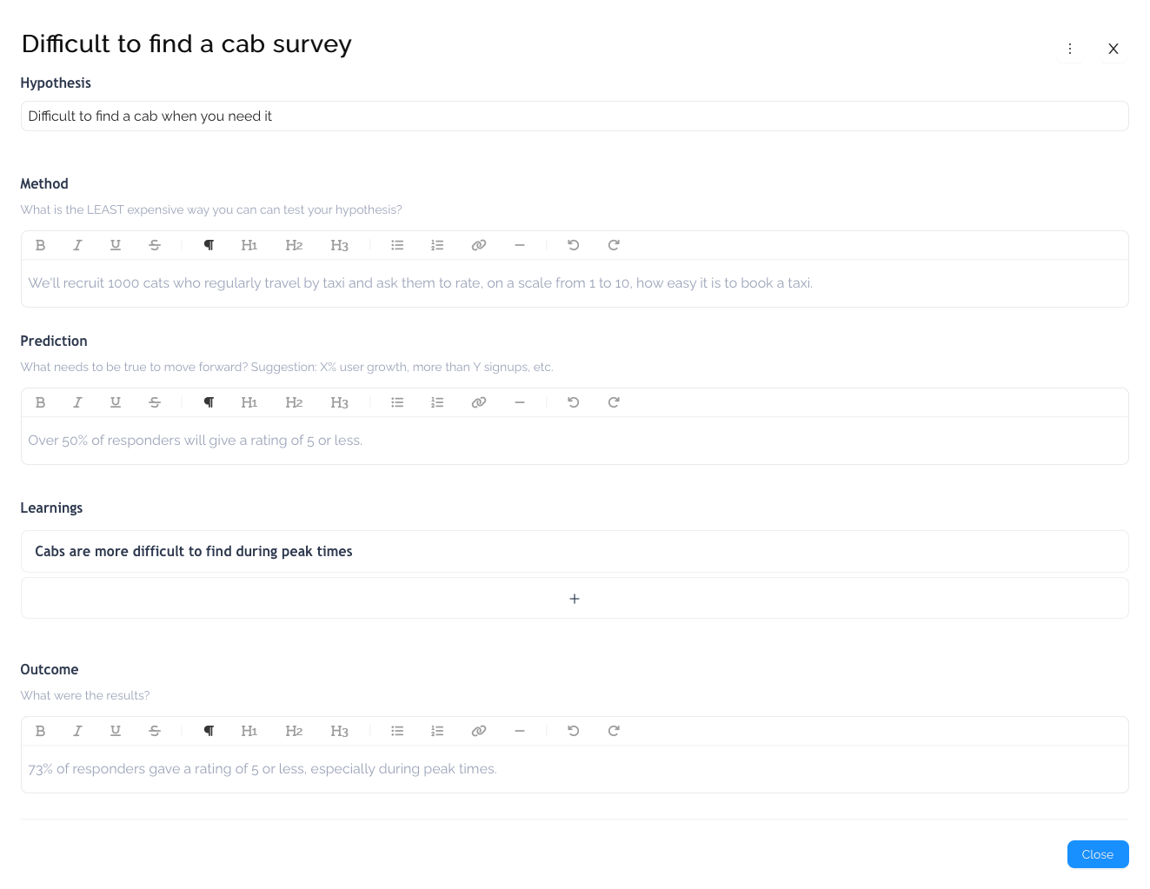This screenshot has height=889, width=1150.
Task: Select paragraph format in Method editor
Action: pyautogui.click(x=209, y=245)
